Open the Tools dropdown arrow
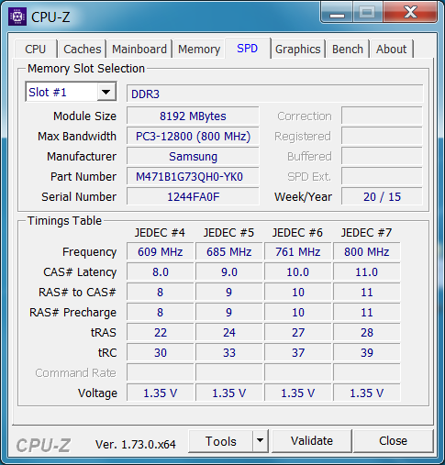The width and height of the screenshot is (445, 465). click(260, 440)
